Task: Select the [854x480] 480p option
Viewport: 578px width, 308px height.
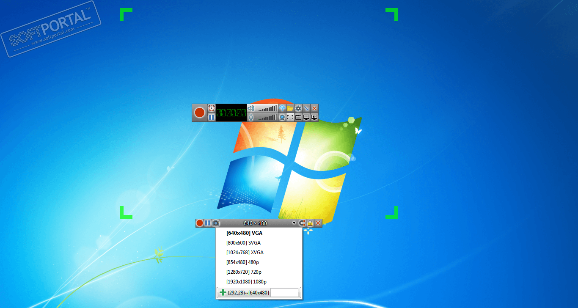Action: pos(259,262)
